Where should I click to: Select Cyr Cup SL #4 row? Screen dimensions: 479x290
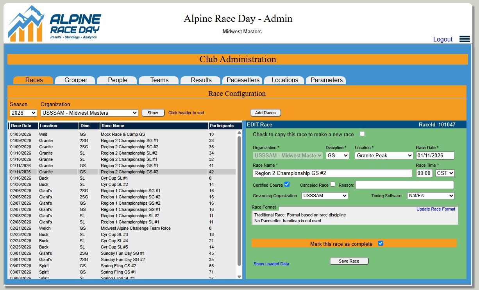tap(122, 241)
